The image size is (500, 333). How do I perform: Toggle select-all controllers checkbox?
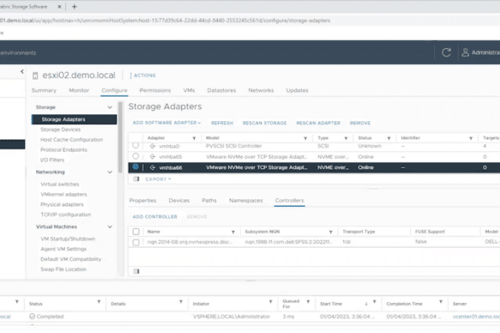point(136,231)
